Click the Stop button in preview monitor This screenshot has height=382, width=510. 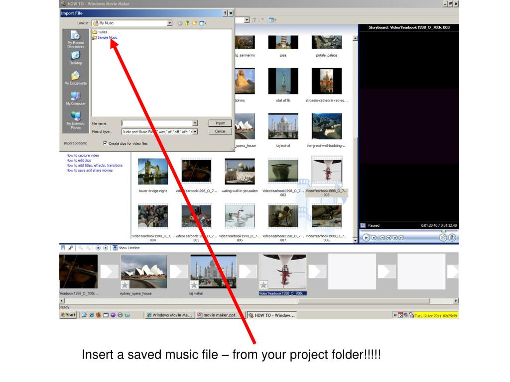coord(374,238)
